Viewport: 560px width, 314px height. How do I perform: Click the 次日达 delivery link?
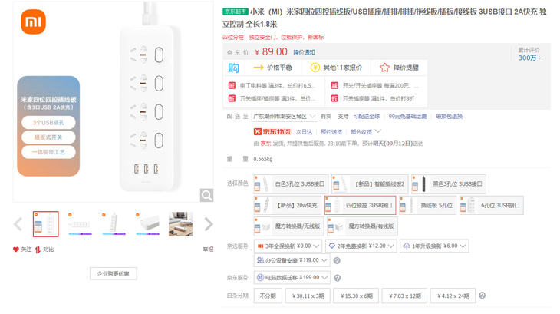pyautogui.click(x=304, y=132)
